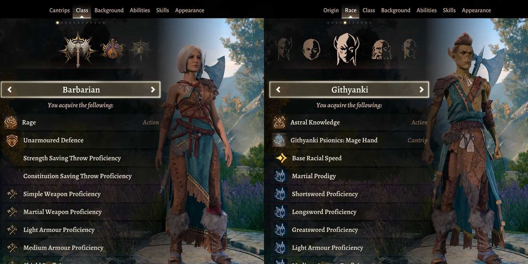
Task: Open right panel Abilities tab
Action: pyautogui.click(x=427, y=10)
